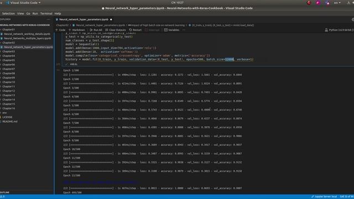Click the model = Sequential() line
Image resolution: width=354 pixels, height=199 pixels.
coord(82,44)
